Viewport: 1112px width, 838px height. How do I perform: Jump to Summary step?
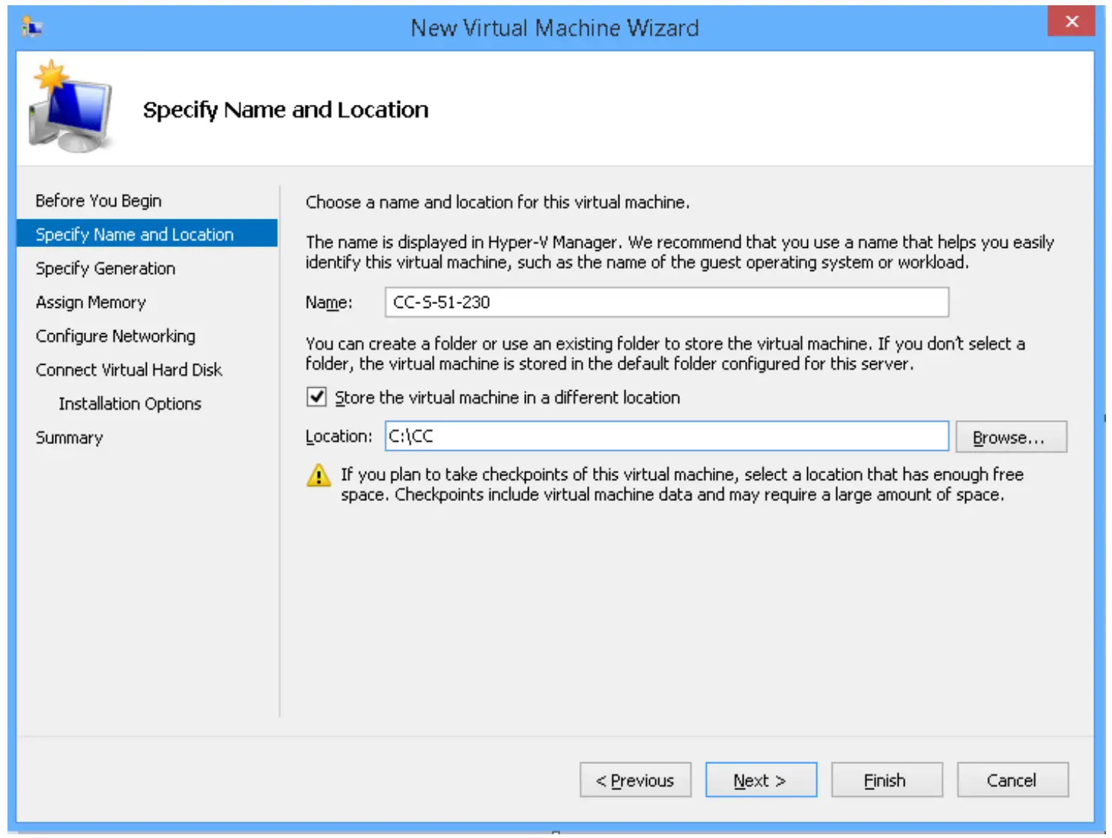tap(69, 437)
